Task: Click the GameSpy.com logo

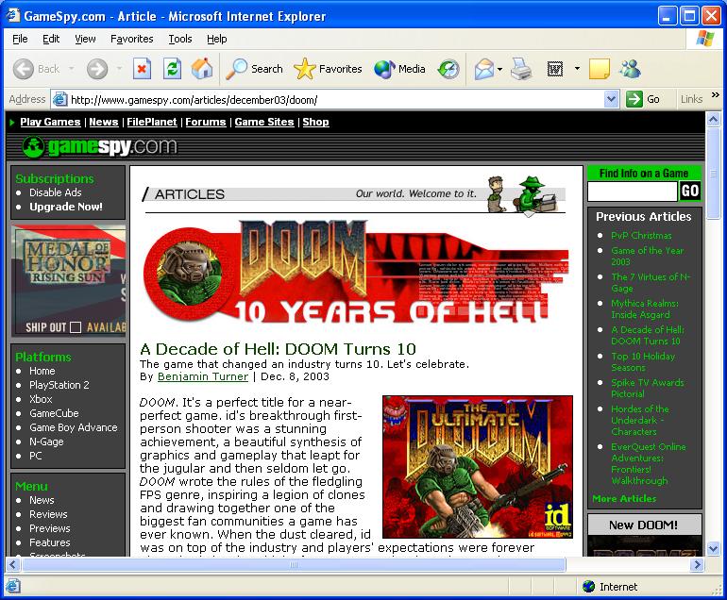Action: tap(100, 146)
